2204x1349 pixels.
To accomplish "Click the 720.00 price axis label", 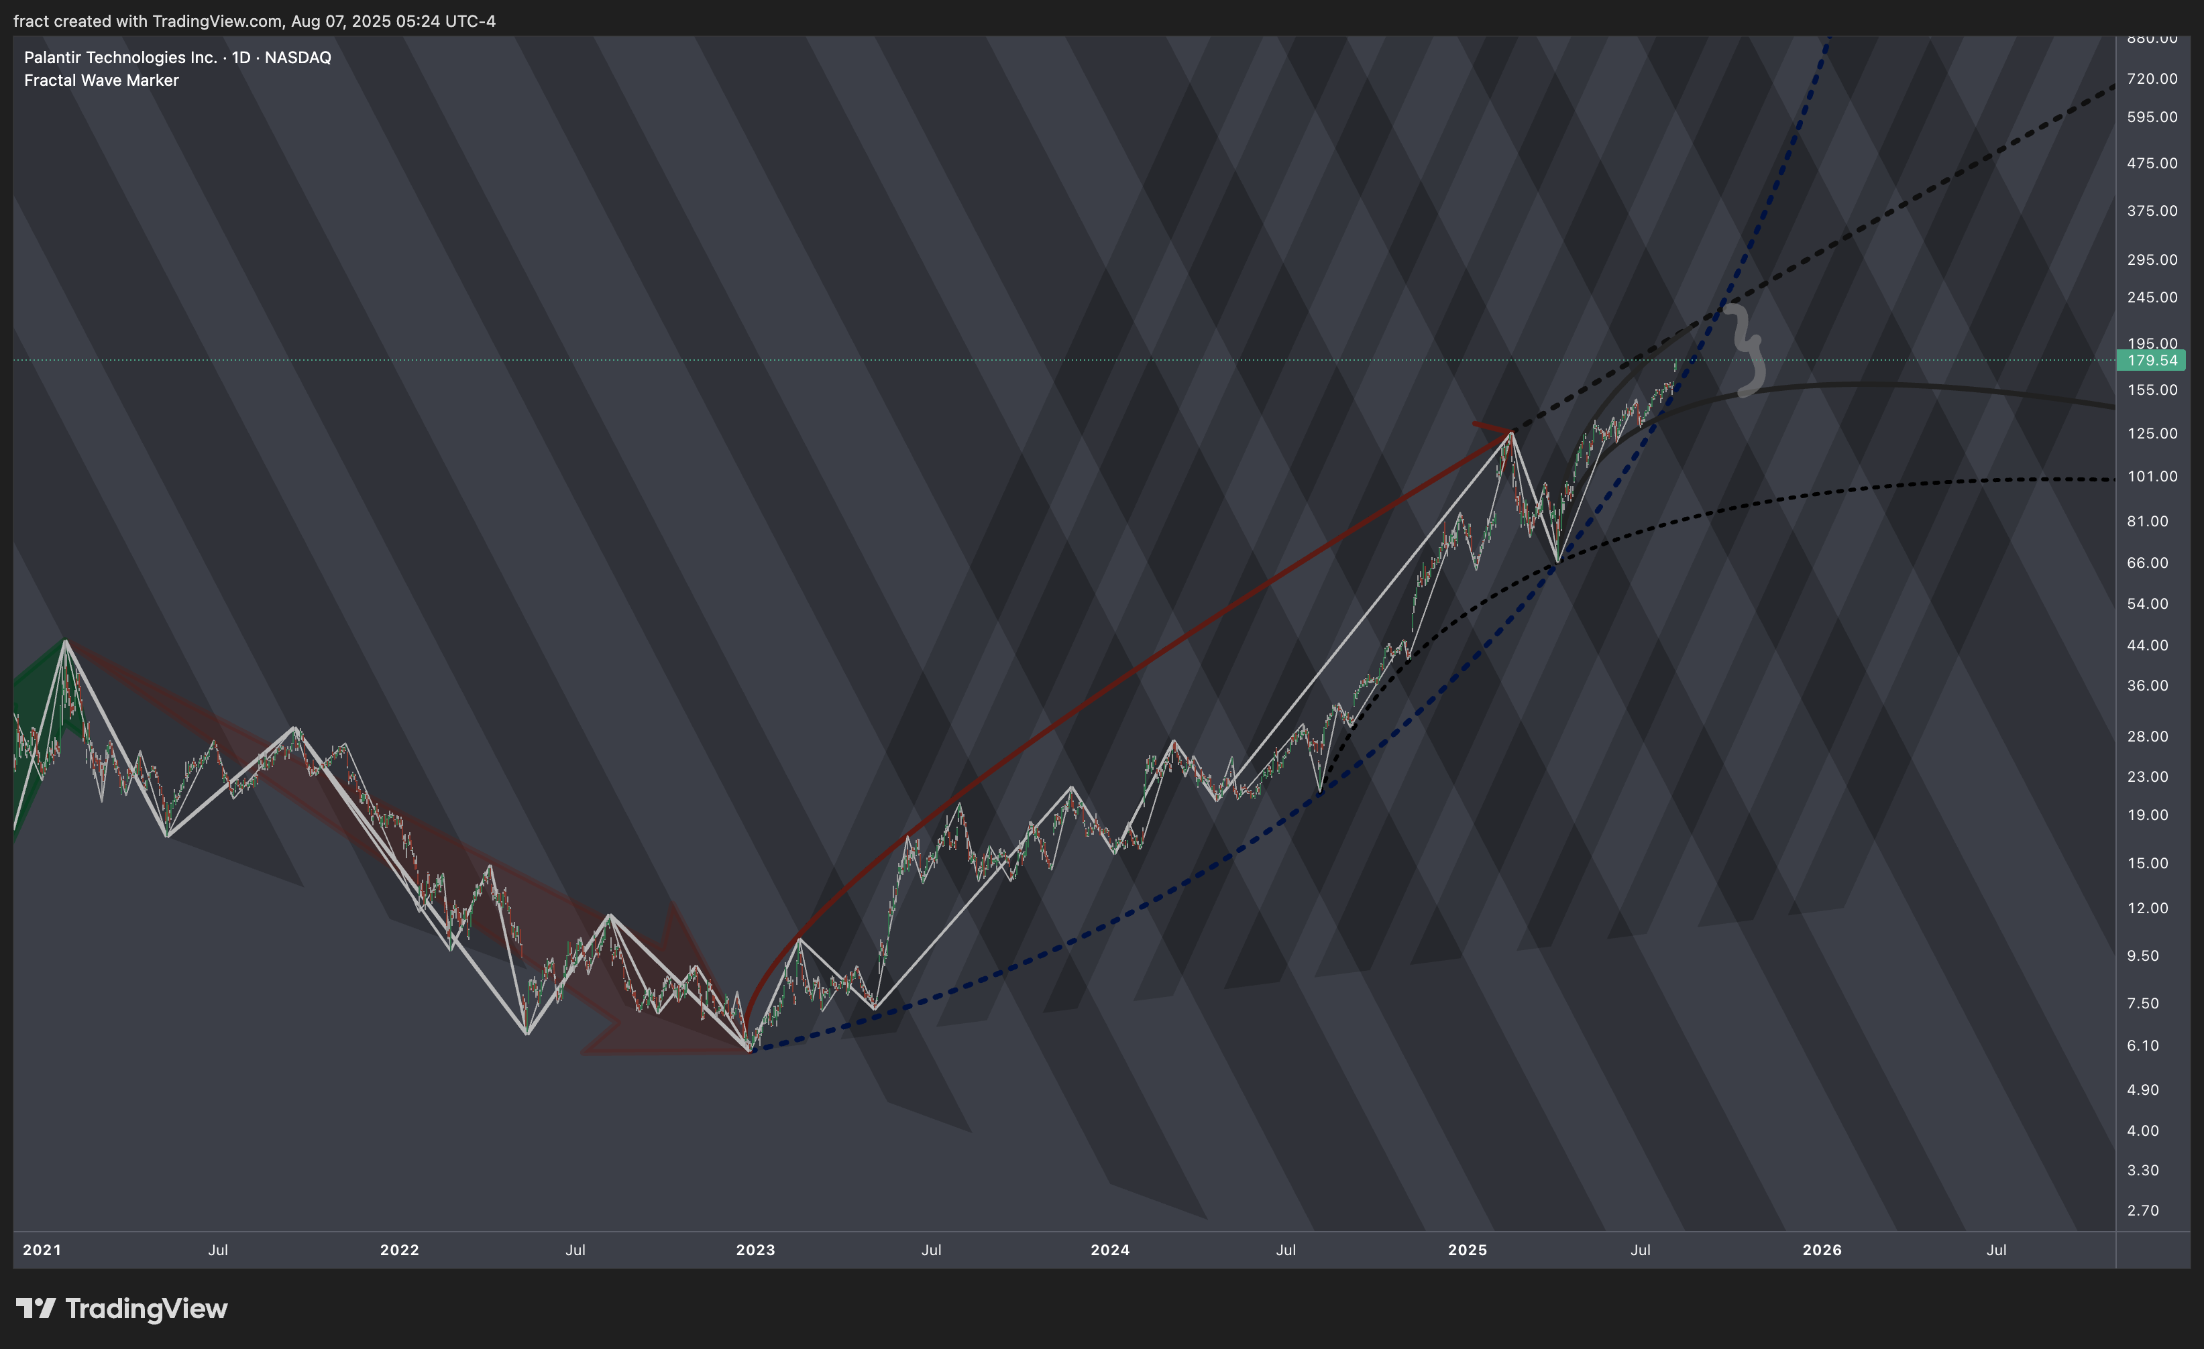I will pyautogui.click(x=2152, y=78).
